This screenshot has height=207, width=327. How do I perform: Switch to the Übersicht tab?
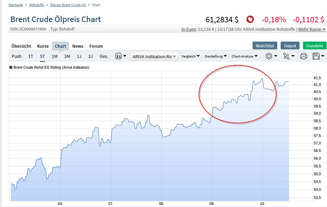(21, 46)
